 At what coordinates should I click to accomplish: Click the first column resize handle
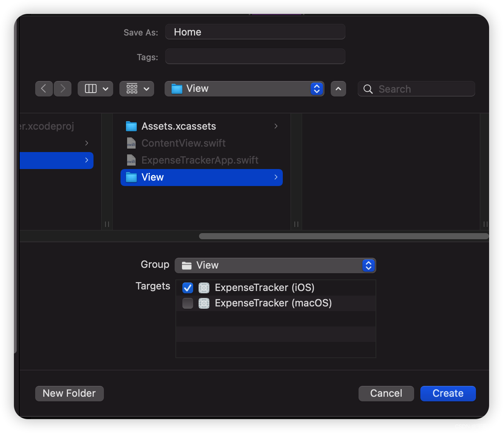point(107,224)
